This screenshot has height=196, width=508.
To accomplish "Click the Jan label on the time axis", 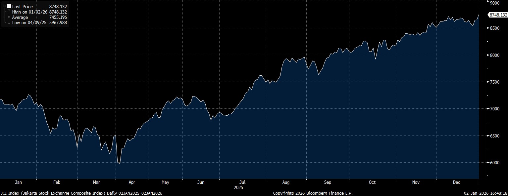I will (x=19, y=182).
